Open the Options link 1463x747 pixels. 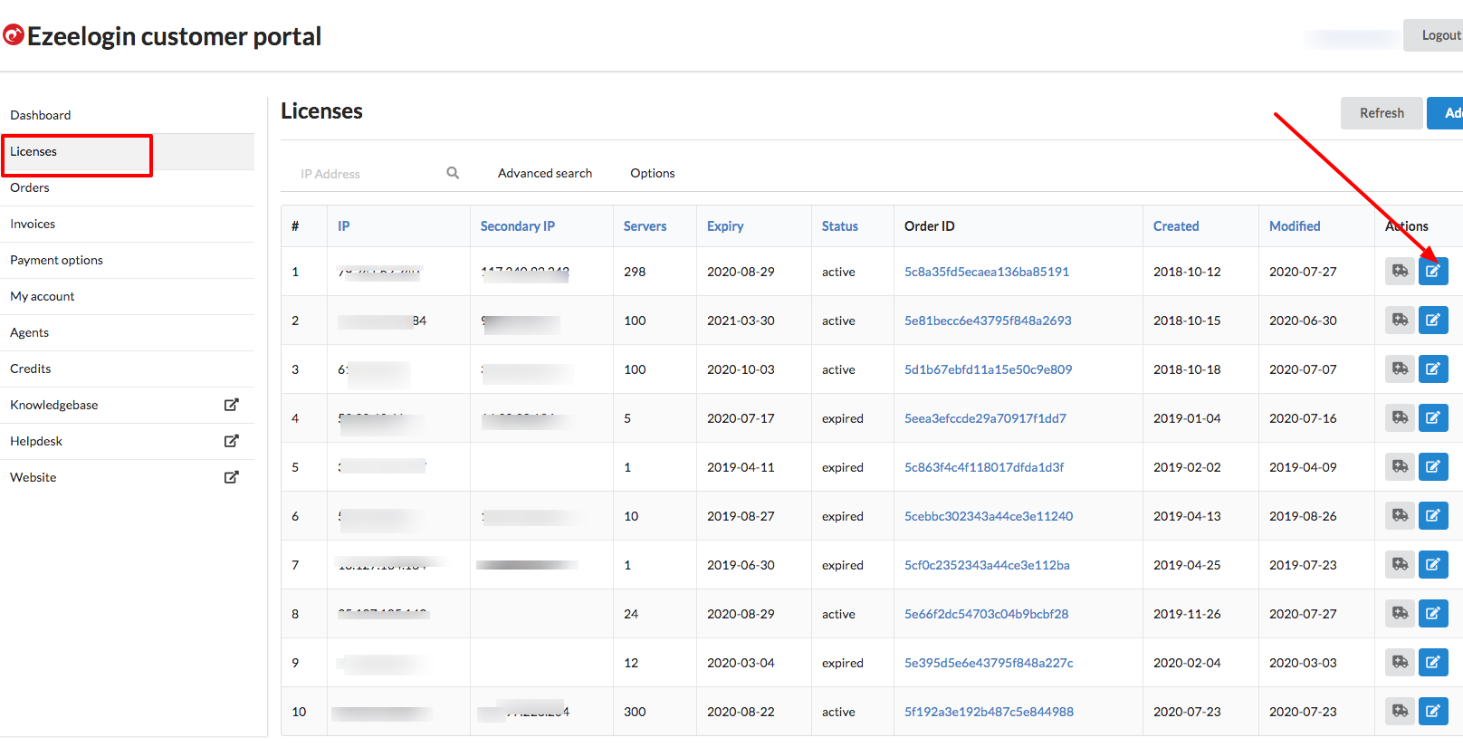653,173
